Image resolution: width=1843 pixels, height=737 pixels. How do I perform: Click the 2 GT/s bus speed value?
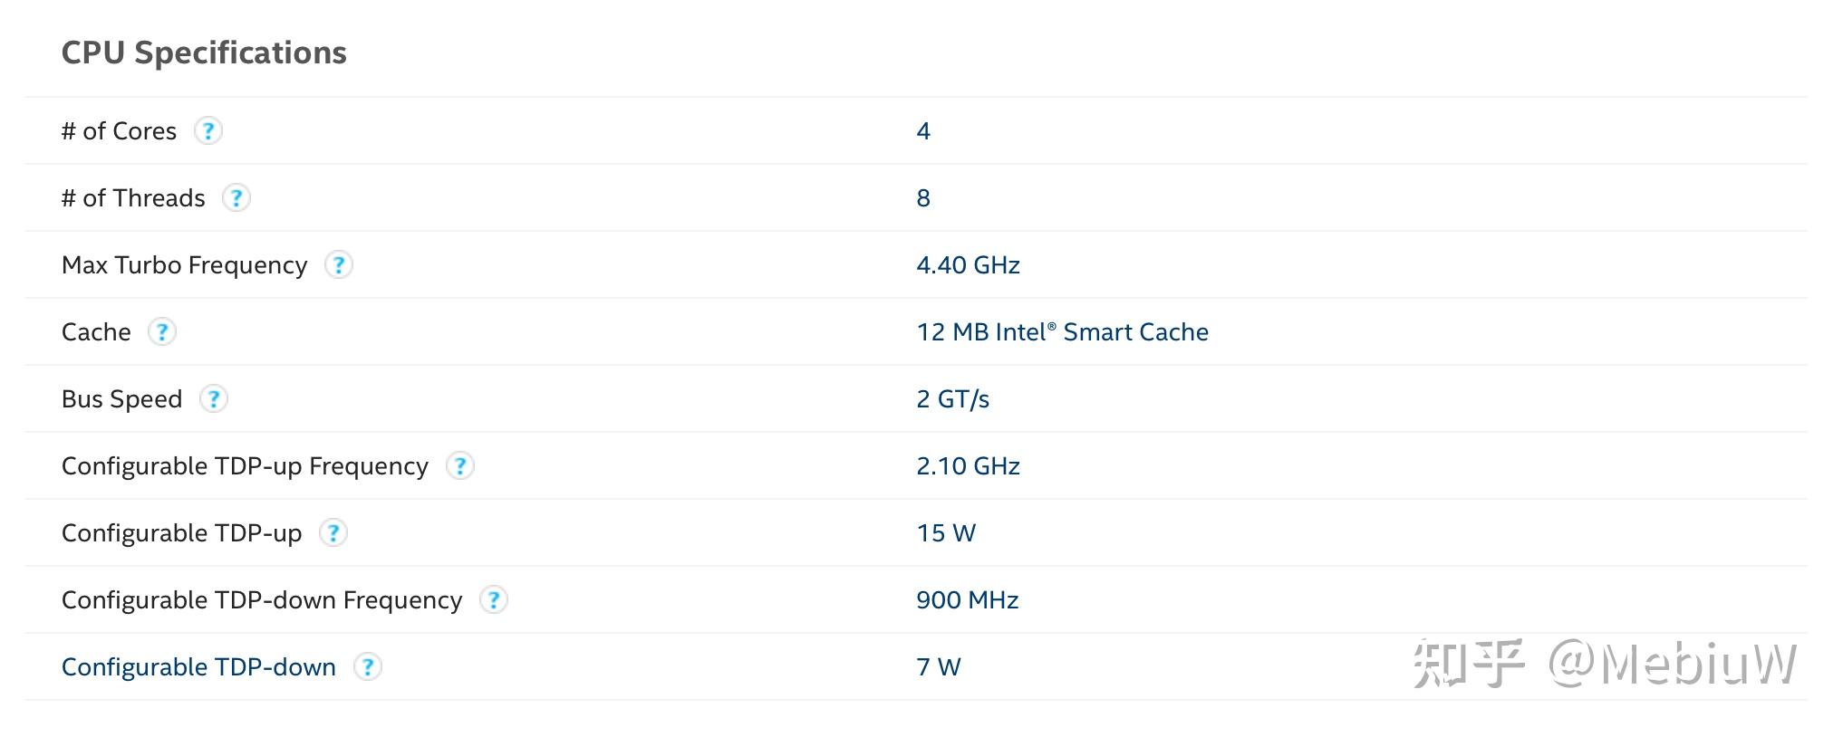(952, 399)
